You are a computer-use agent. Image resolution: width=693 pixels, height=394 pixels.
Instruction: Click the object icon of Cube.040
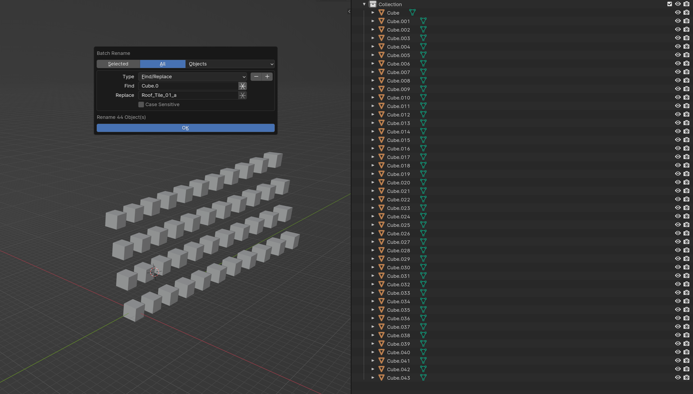click(x=381, y=352)
